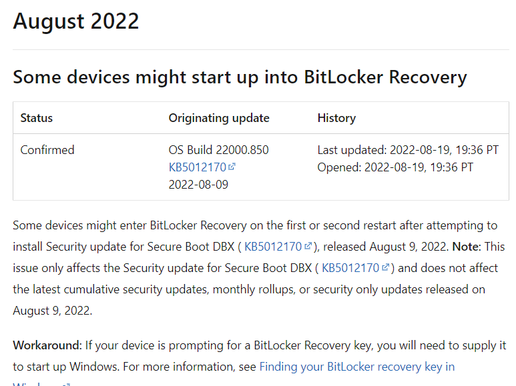Click the bold 'Workaround' label
The height and width of the screenshot is (386, 516).
pos(47,346)
